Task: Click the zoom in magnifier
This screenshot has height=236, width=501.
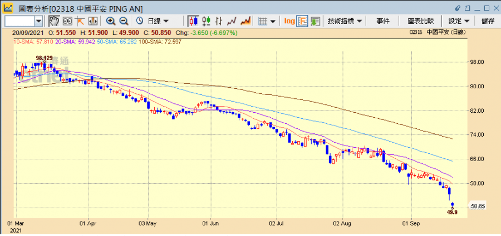Action: click(111, 21)
